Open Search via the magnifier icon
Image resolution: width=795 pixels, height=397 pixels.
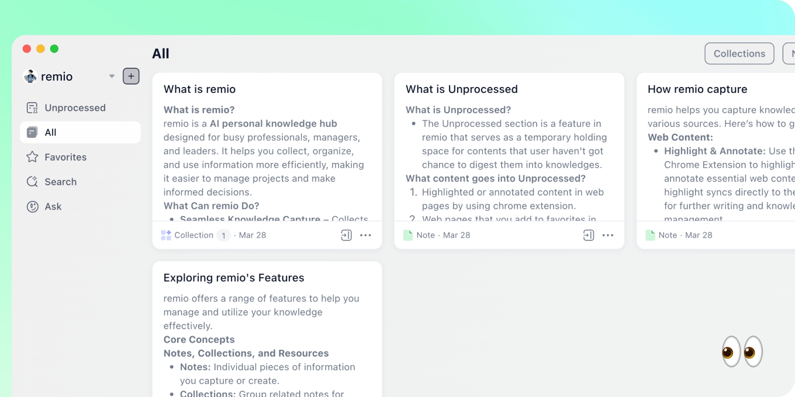(33, 182)
